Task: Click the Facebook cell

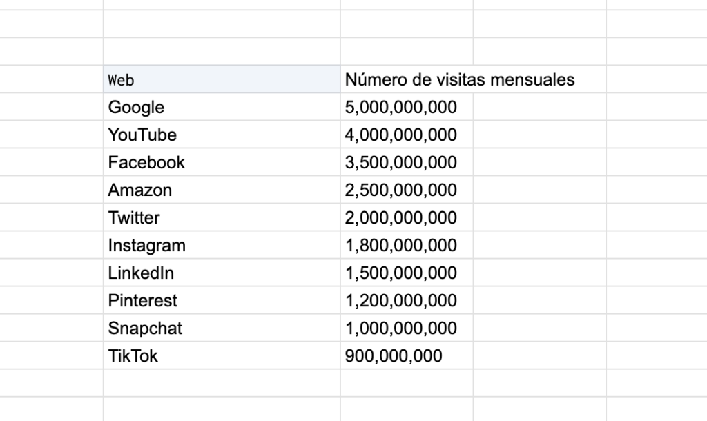Action: click(x=222, y=162)
